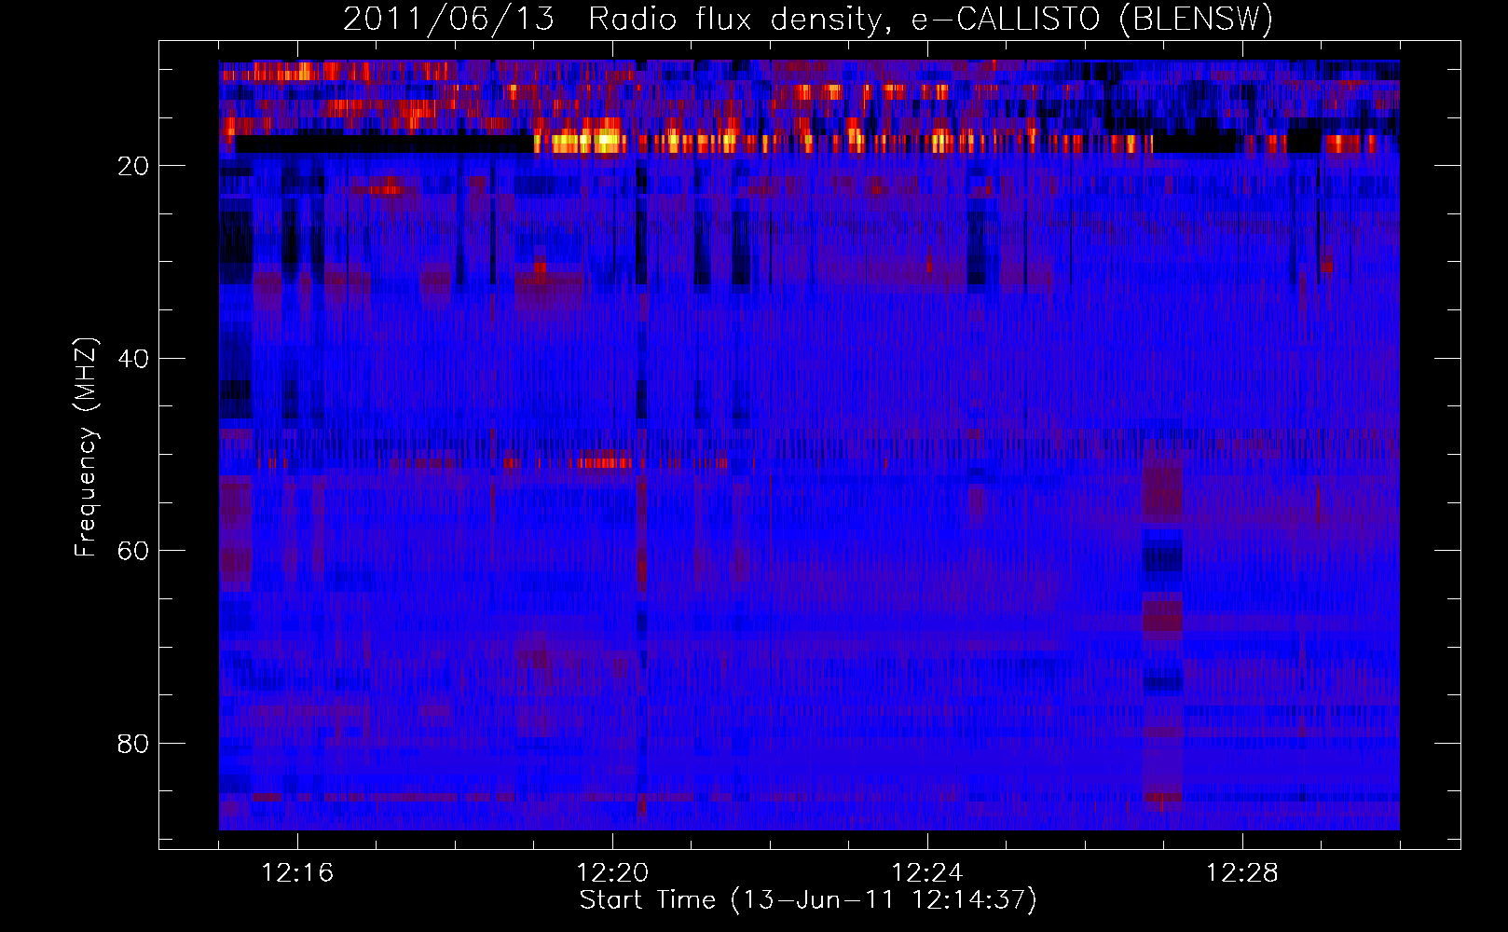Click the 80 frequency axis label

coord(133,744)
